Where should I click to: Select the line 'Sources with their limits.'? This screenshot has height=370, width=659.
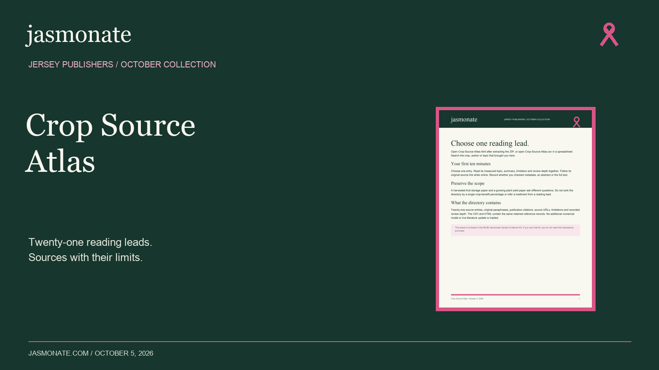[86, 257]
